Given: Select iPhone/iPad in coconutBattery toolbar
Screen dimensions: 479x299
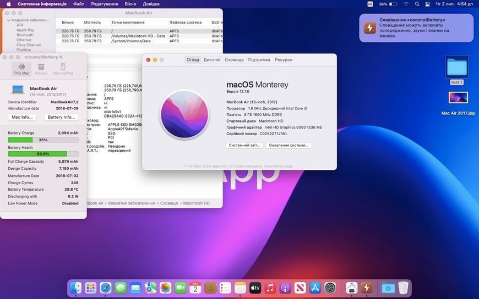Looking at the screenshot, I should point(63,69).
